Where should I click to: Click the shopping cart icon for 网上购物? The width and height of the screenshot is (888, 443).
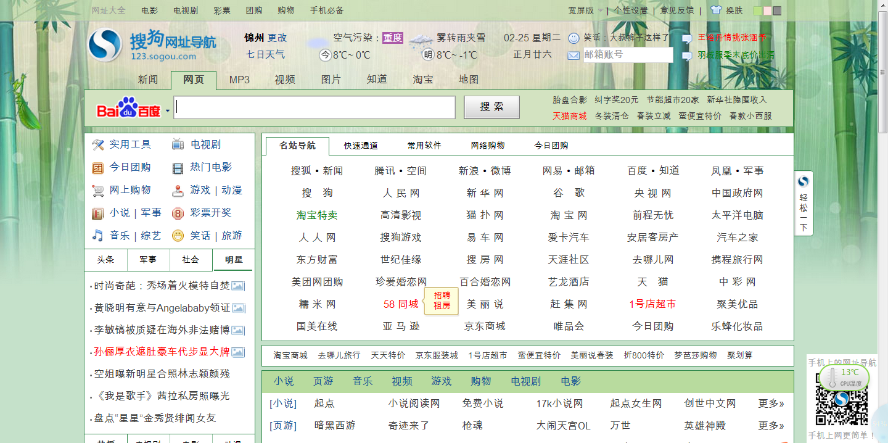tap(97, 191)
